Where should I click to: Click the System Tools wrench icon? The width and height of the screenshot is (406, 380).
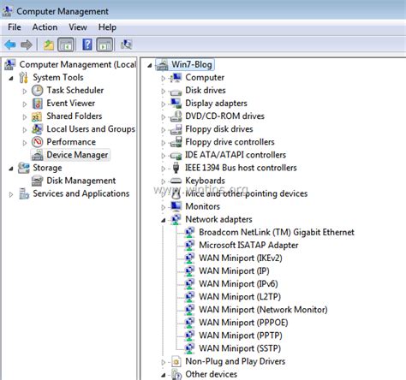pos(24,78)
